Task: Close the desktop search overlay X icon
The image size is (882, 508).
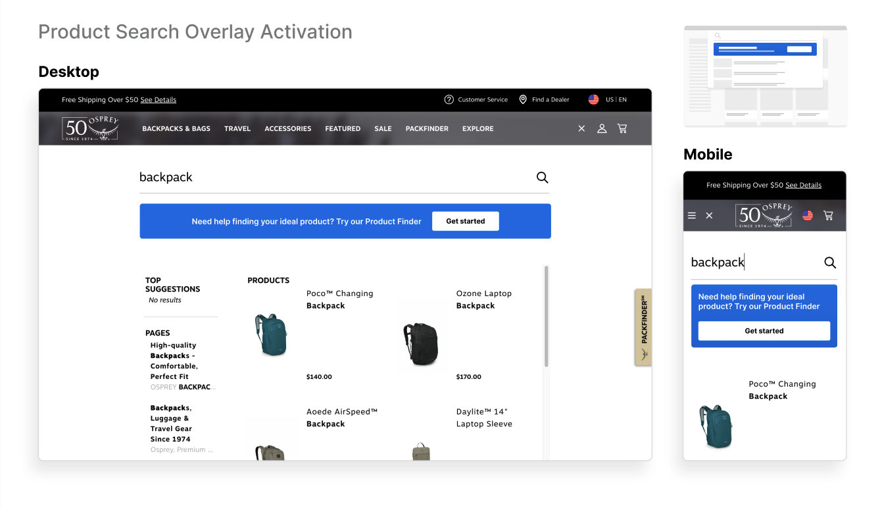Action: pos(581,128)
